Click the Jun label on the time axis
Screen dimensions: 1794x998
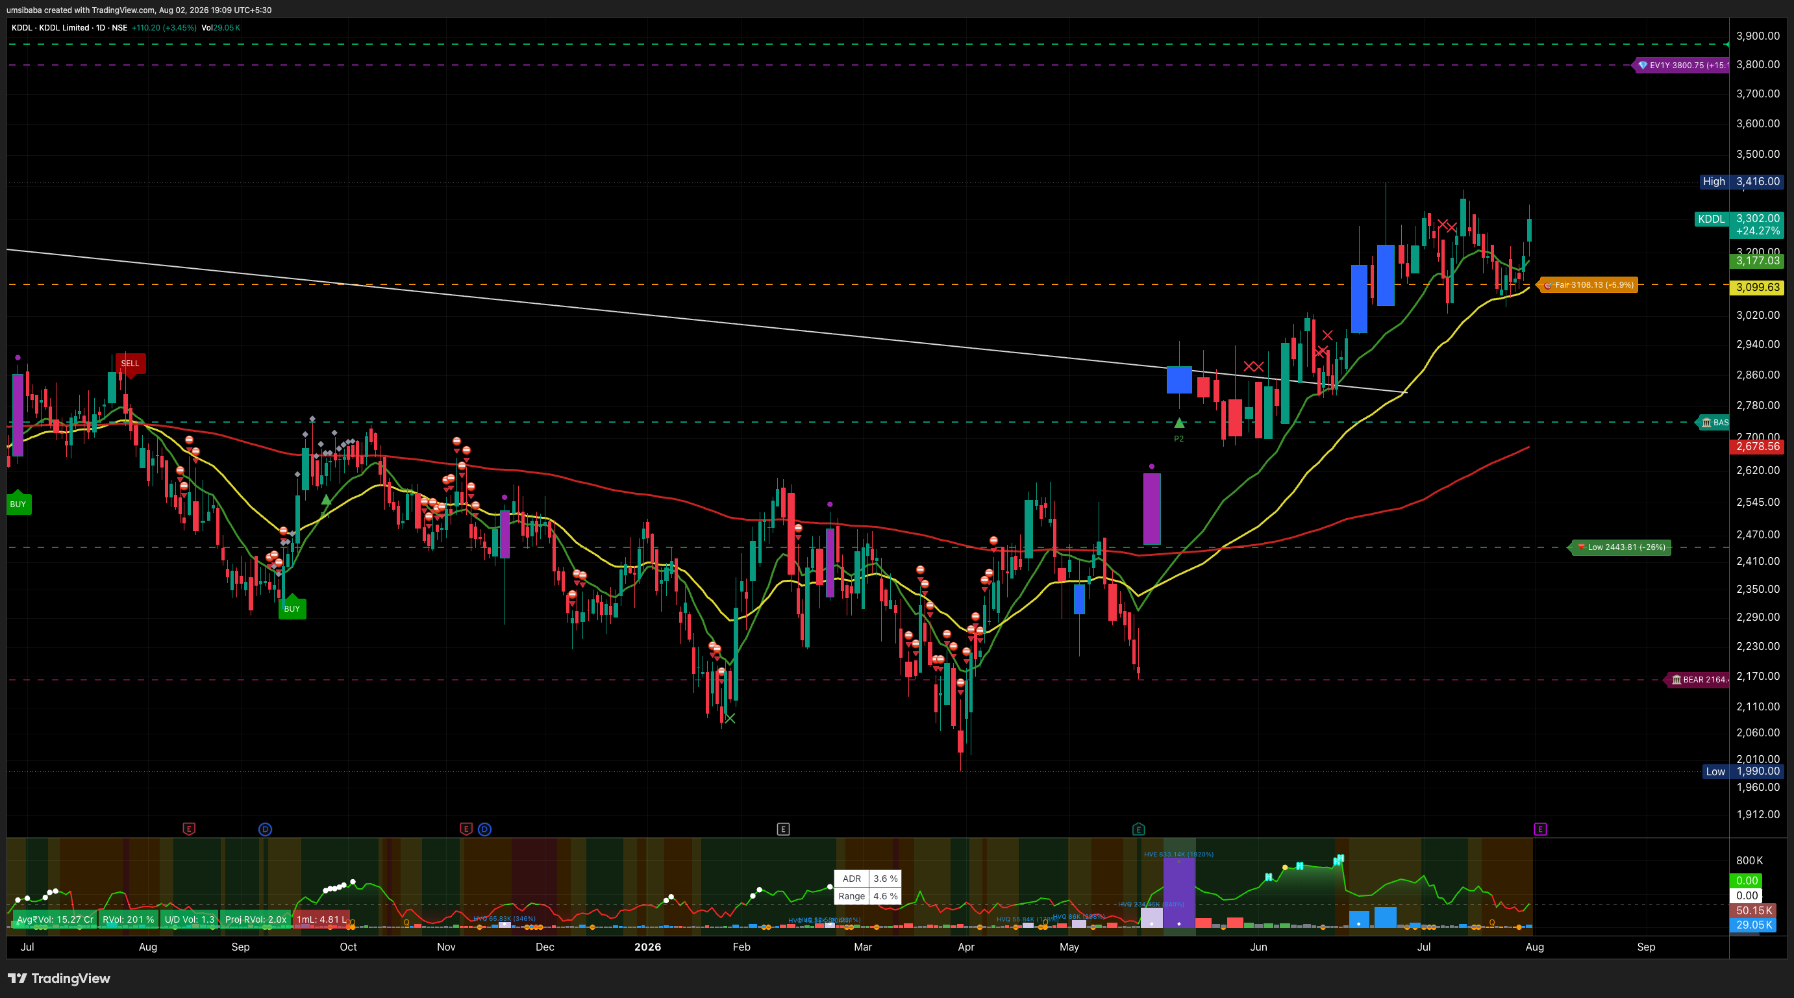point(1258,947)
